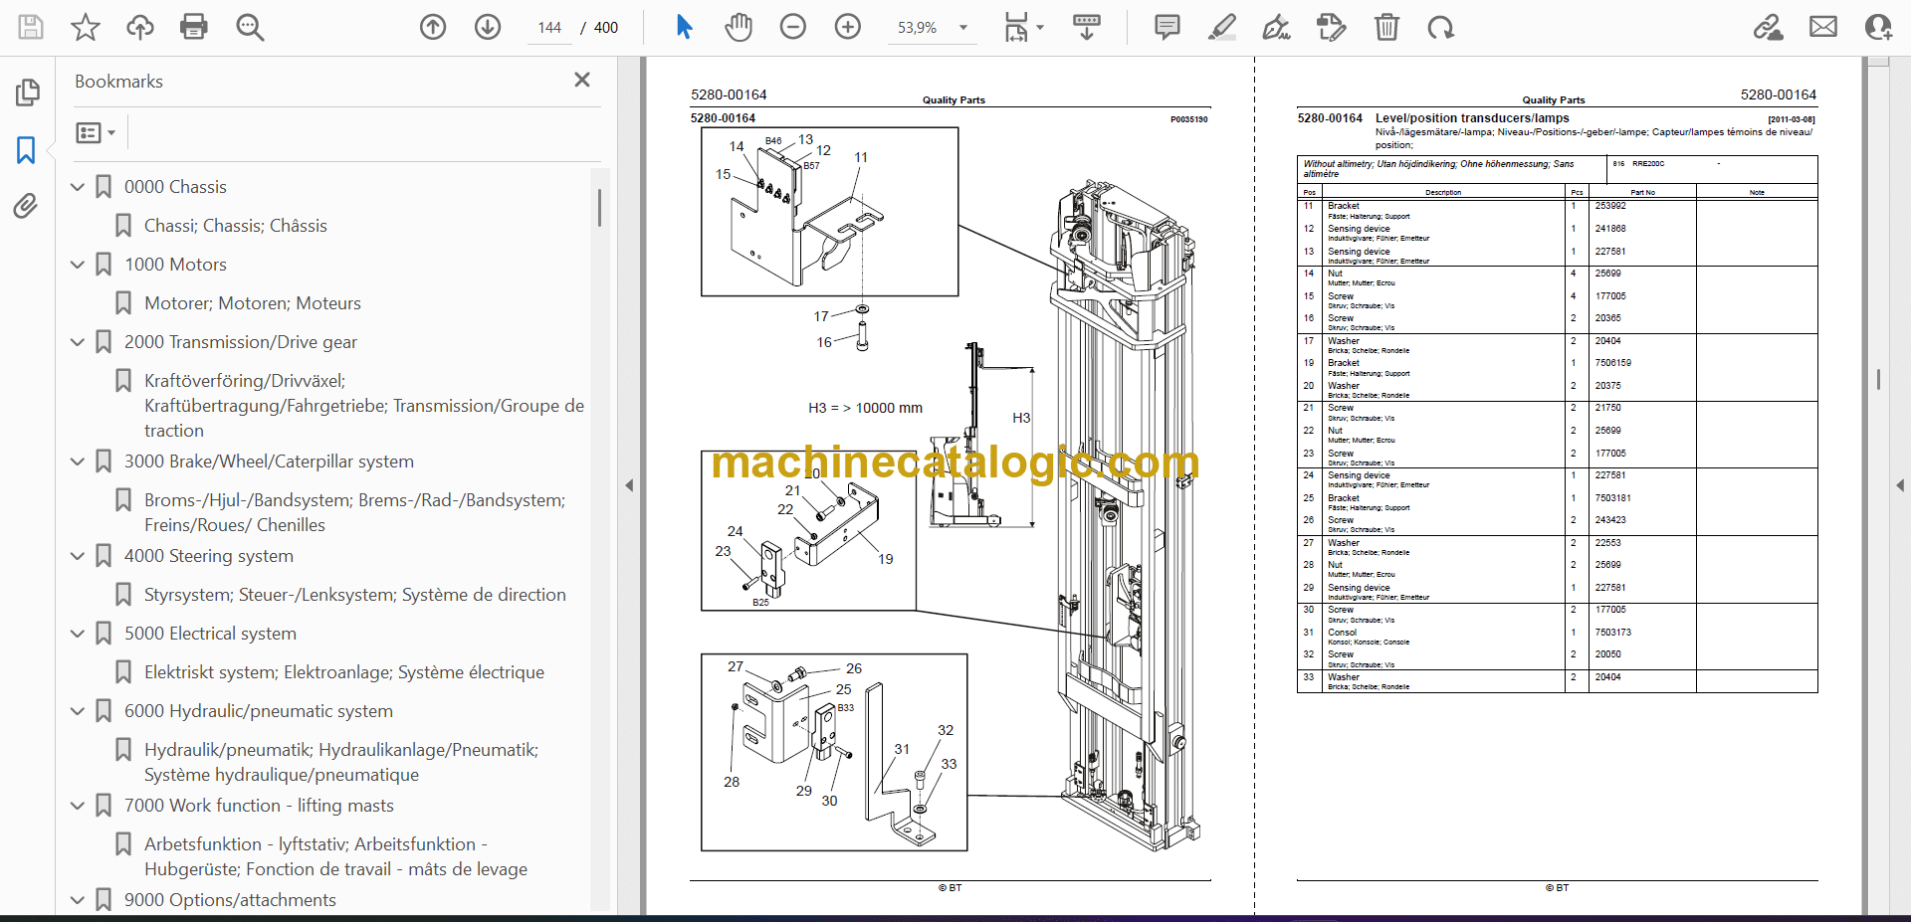The image size is (1911, 922).
Task: Open the 0000 Chassis bookmark
Action: click(x=175, y=187)
